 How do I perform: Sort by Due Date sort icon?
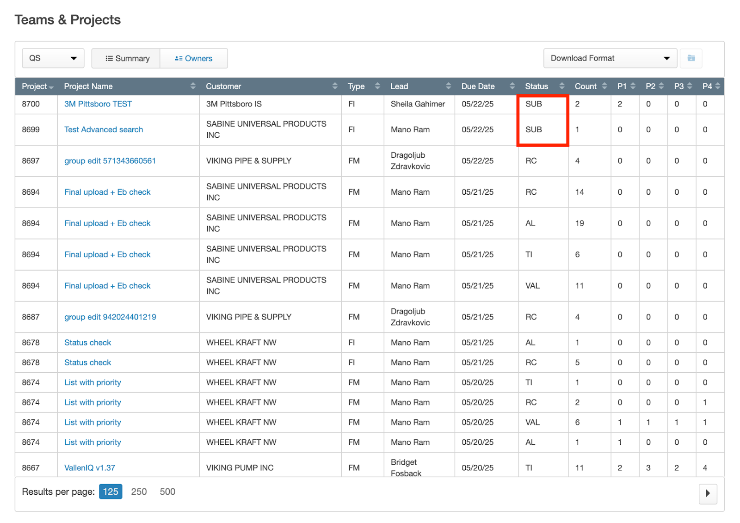(x=512, y=86)
